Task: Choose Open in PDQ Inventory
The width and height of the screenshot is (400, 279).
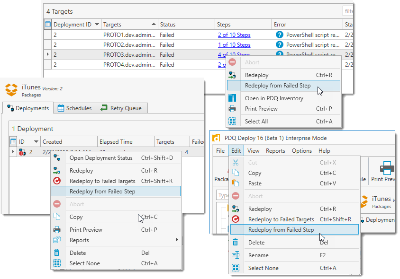Action: [283, 98]
